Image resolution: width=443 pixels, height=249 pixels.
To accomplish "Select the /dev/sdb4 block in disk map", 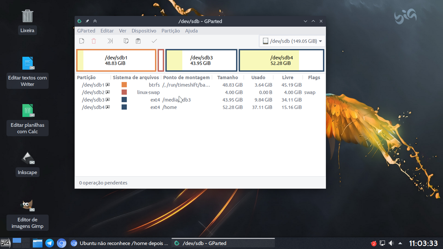I will 281,61.
